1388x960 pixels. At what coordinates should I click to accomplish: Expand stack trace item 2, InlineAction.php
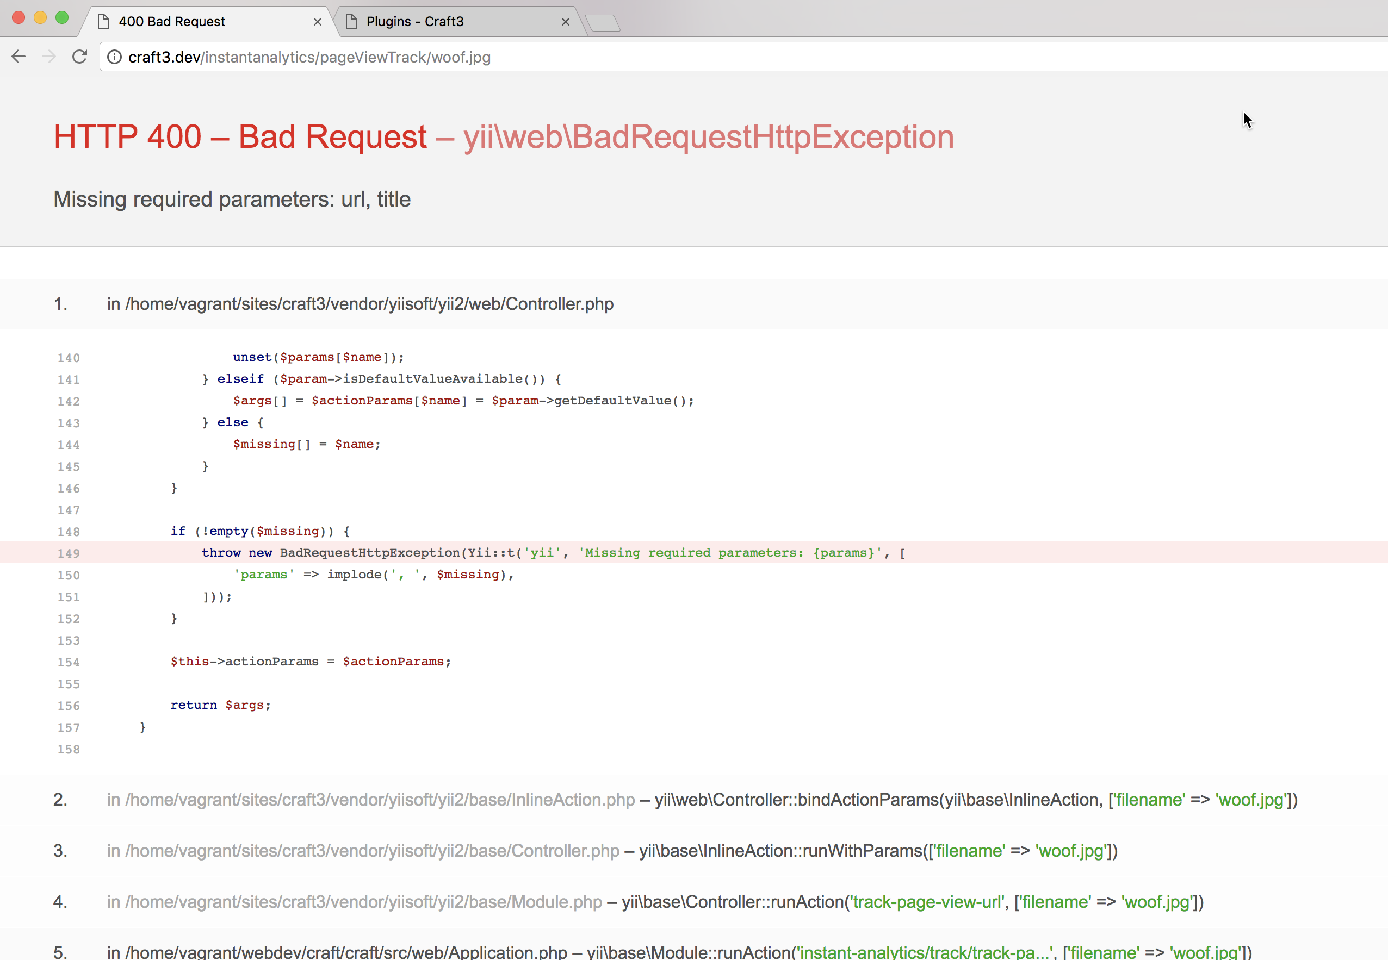[x=370, y=800]
